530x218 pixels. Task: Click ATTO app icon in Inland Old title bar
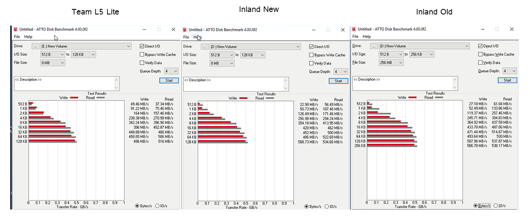coord(354,29)
